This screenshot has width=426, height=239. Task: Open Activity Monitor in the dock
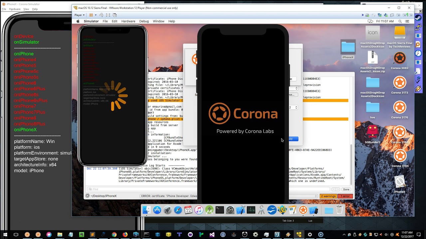(251, 210)
